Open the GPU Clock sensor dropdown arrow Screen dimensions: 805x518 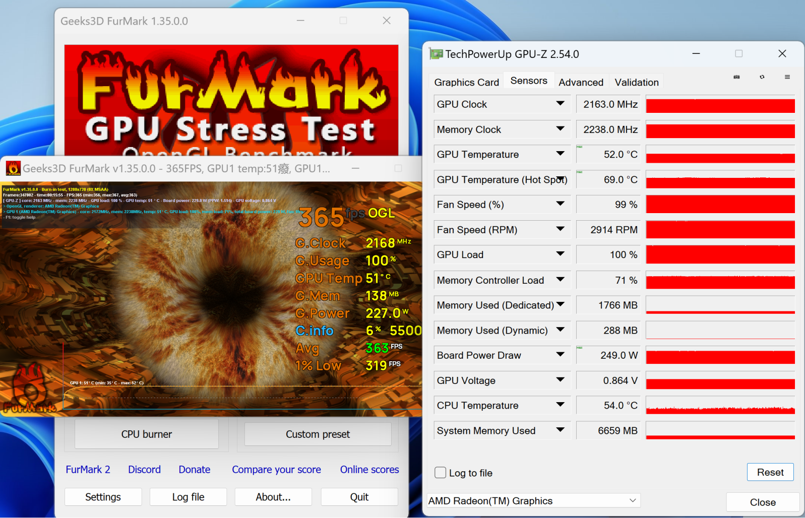click(x=560, y=104)
